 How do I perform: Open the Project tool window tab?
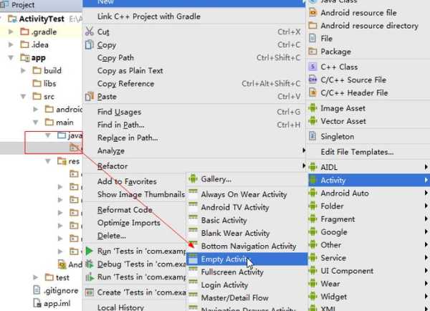click(x=18, y=5)
